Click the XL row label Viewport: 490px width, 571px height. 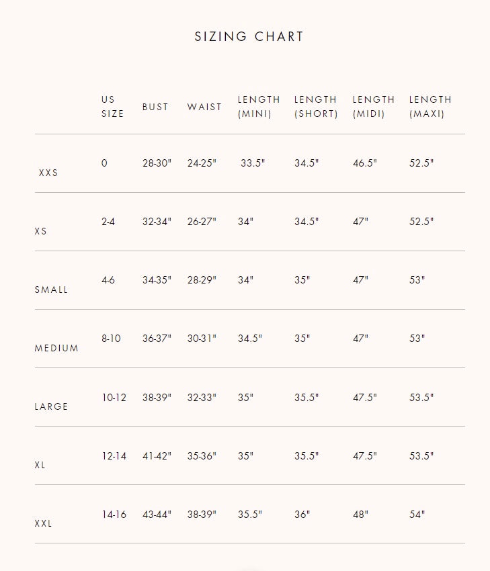40,465
